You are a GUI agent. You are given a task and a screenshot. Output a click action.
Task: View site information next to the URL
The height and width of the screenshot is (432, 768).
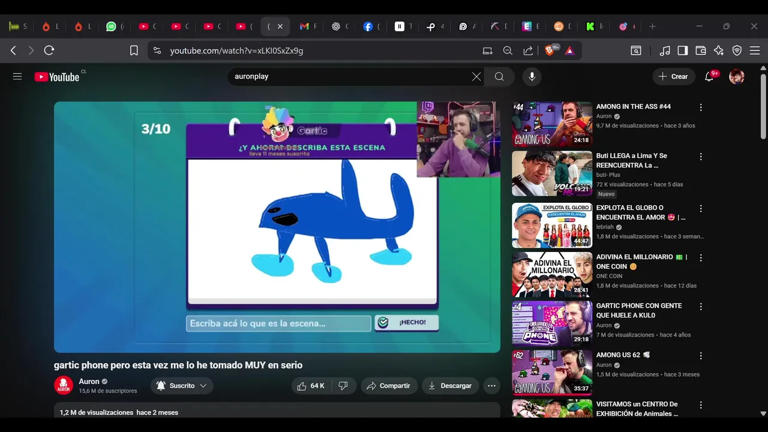pyautogui.click(x=157, y=51)
